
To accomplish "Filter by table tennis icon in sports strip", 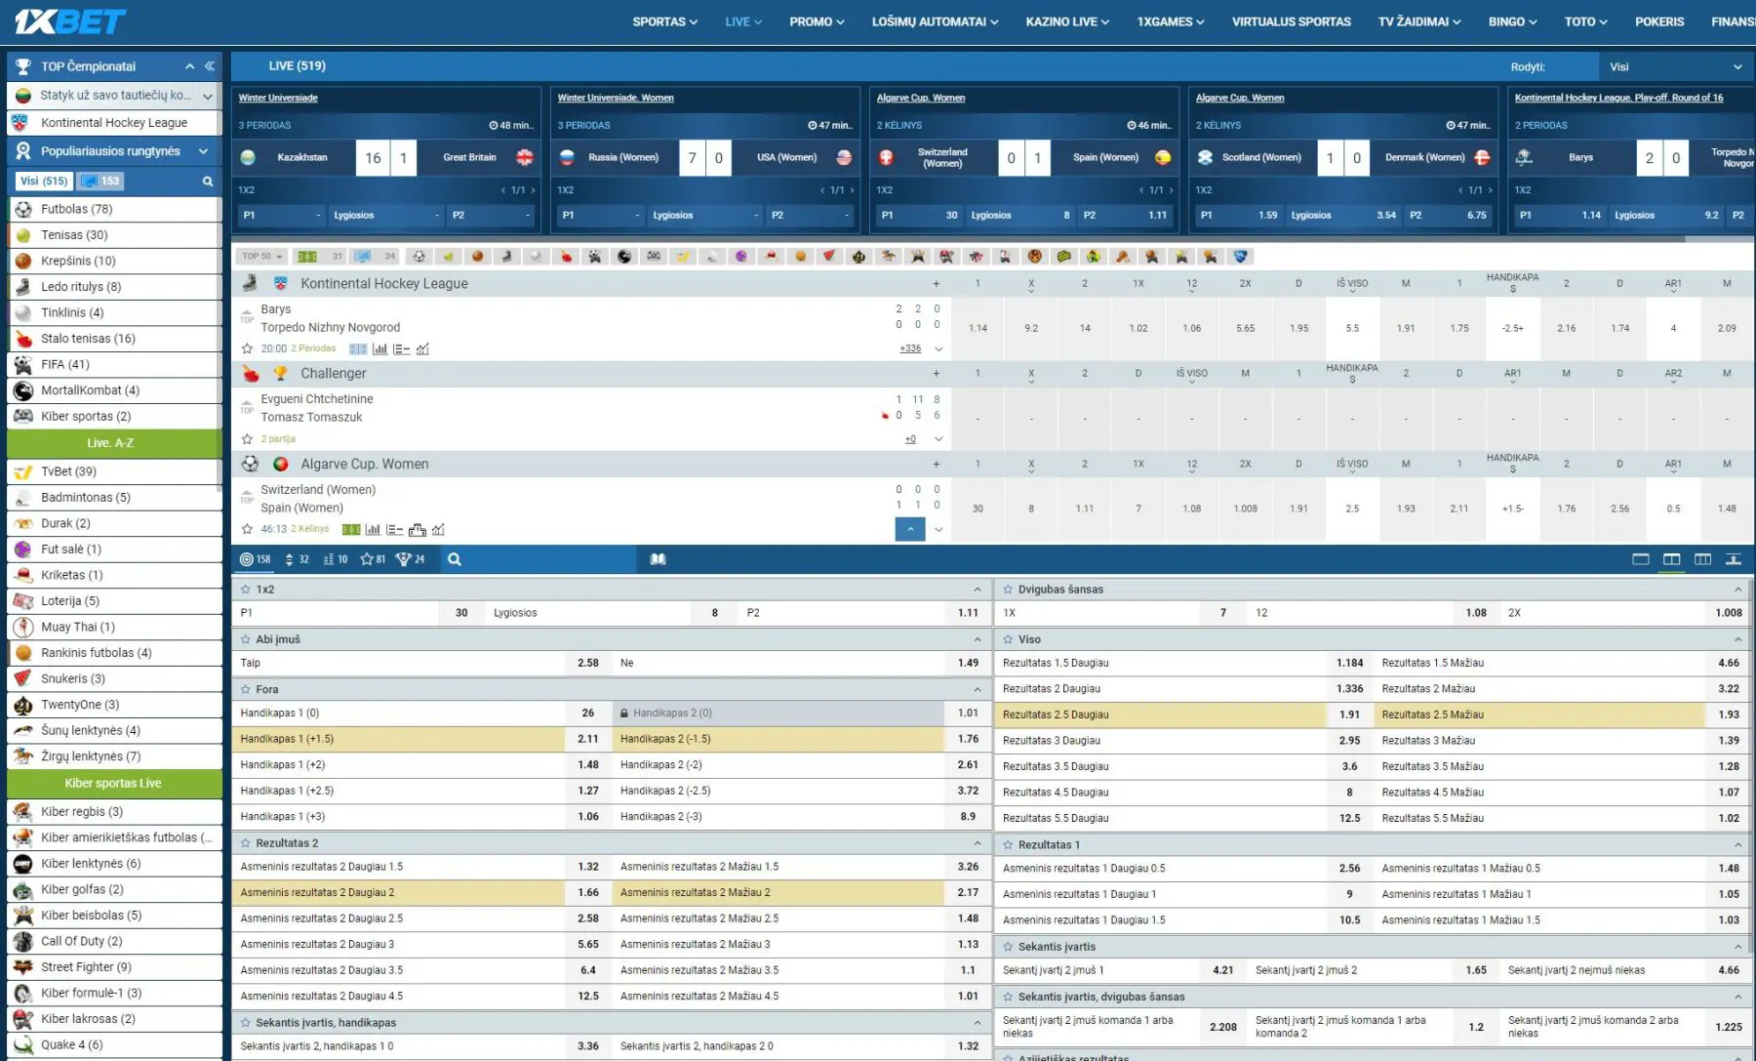I will (566, 257).
